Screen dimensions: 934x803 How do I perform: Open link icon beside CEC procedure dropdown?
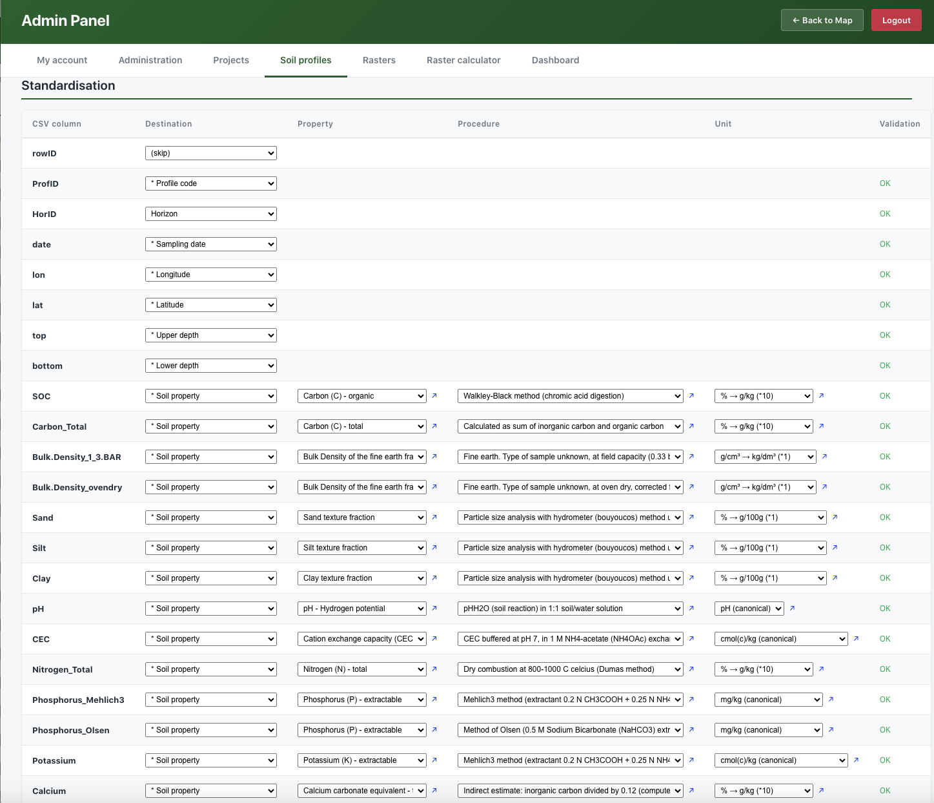pos(691,639)
